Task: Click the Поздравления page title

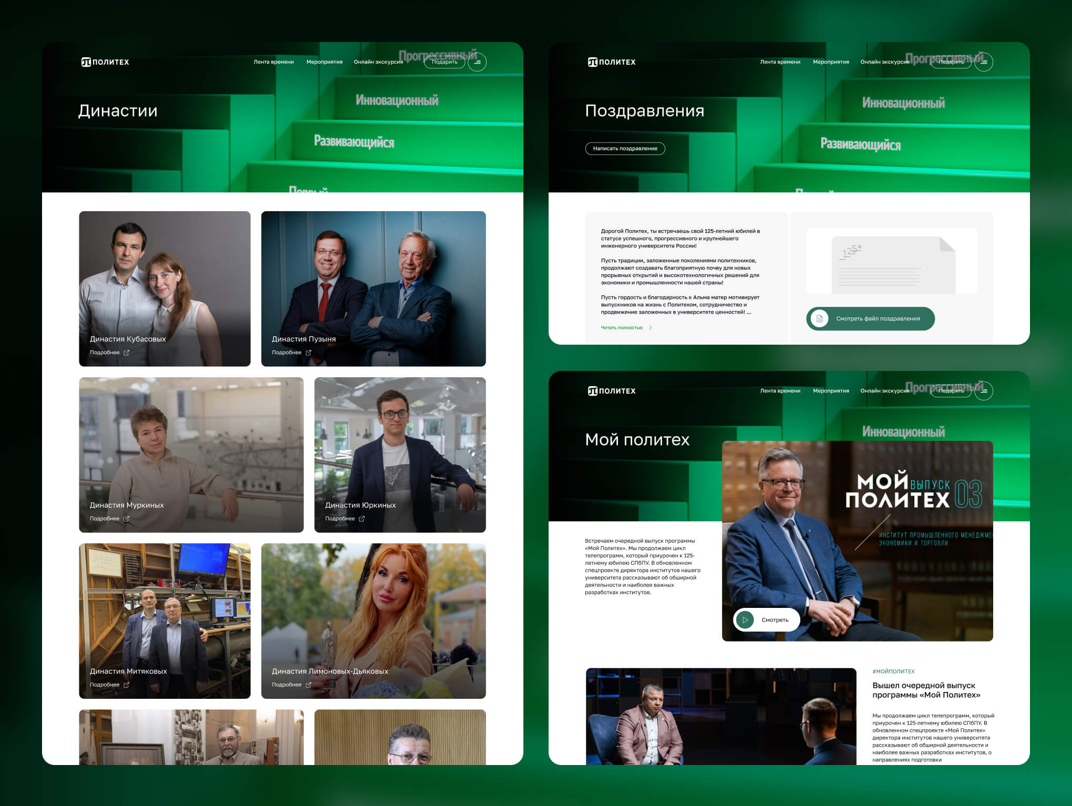Action: (645, 111)
